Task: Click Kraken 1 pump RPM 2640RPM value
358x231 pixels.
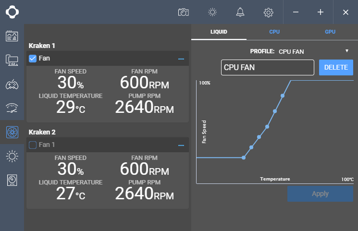Action: [x=145, y=107]
